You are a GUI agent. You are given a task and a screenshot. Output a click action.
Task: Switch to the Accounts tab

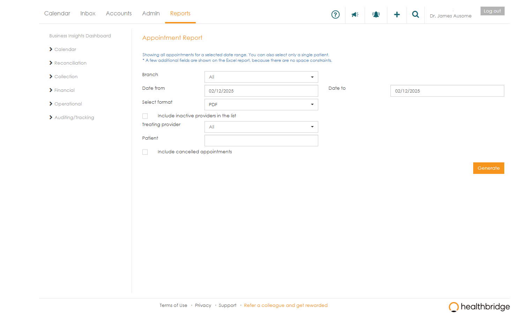tap(119, 13)
